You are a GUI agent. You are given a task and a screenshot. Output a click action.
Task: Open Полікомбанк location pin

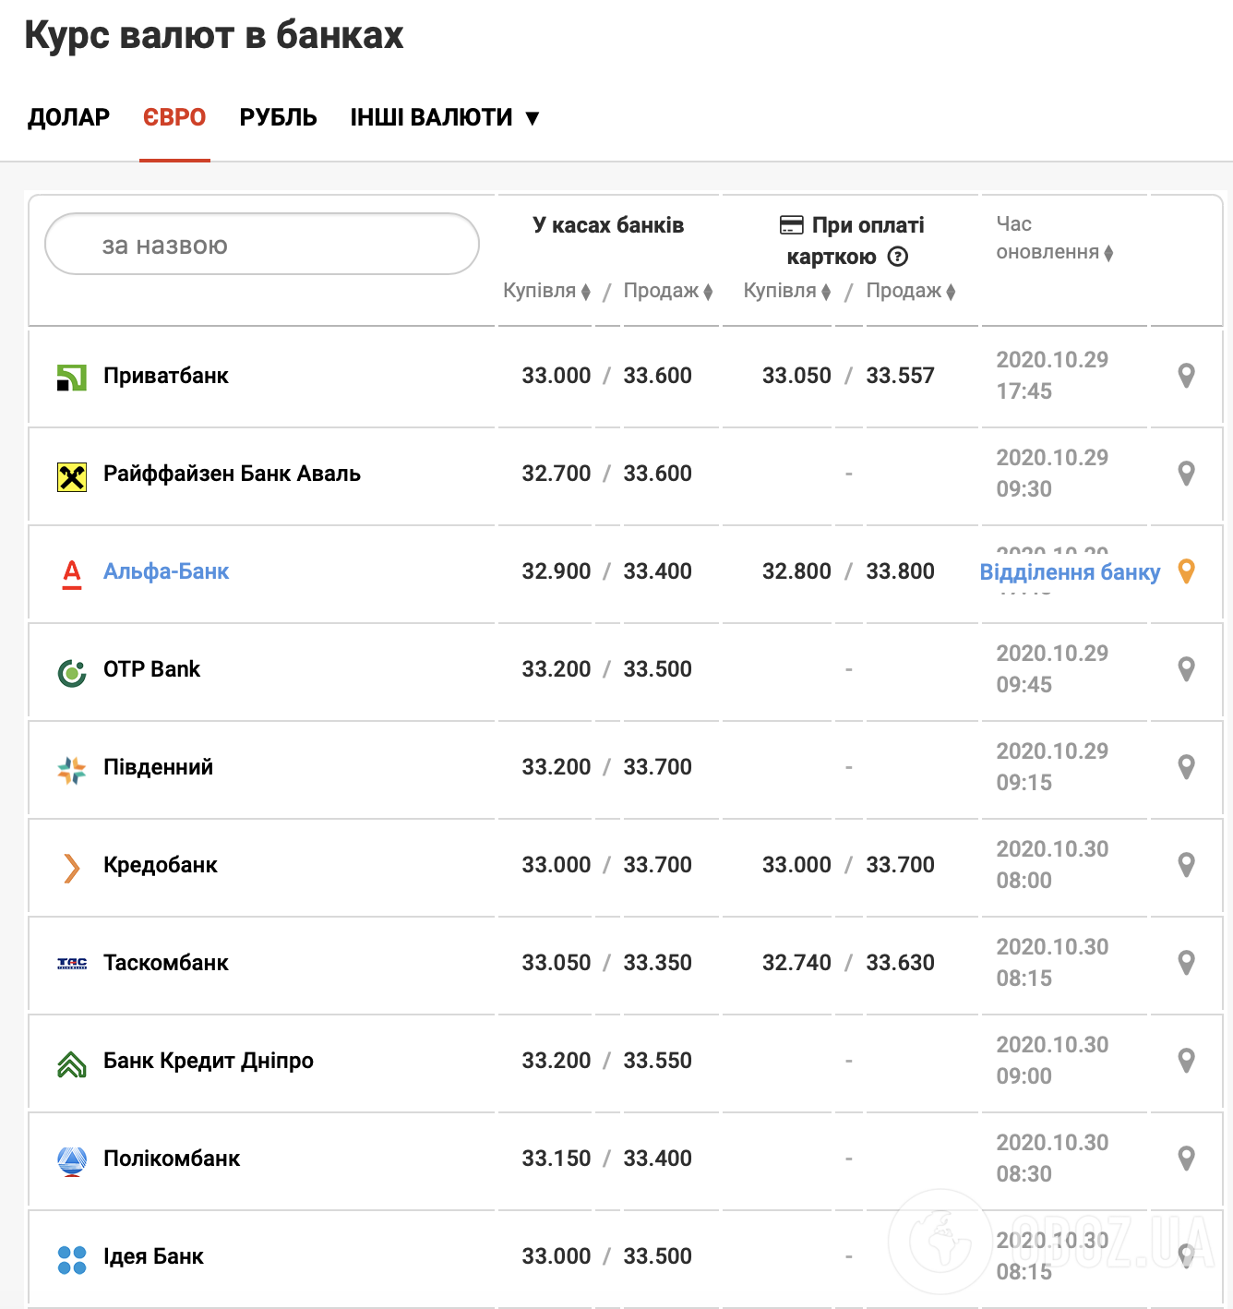coord(1187,1159)
